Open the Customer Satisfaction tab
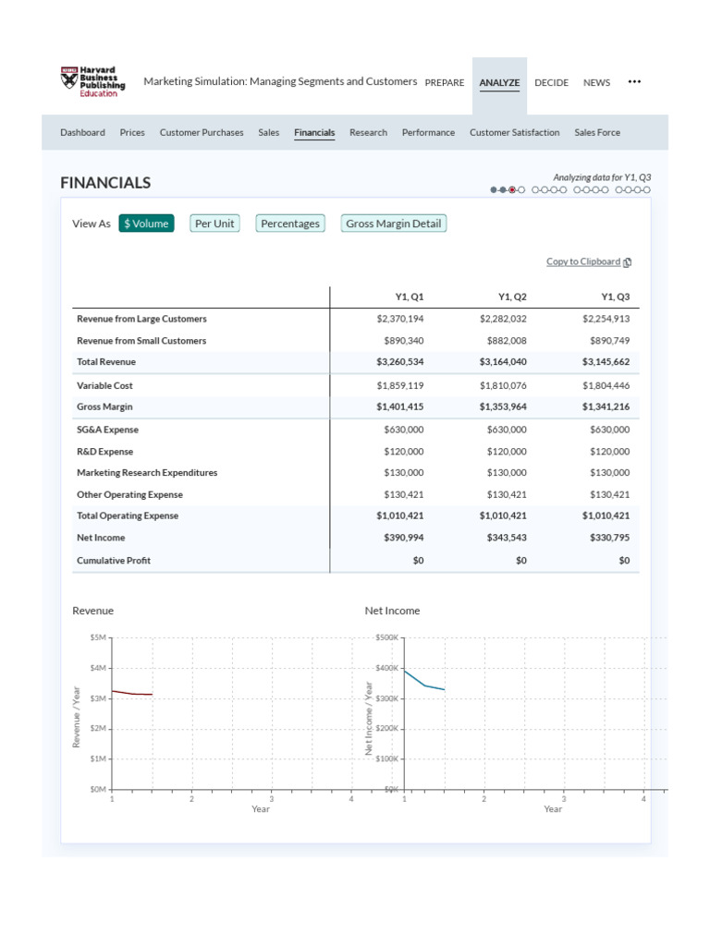The image size is (710, 946). pos(514,132)
